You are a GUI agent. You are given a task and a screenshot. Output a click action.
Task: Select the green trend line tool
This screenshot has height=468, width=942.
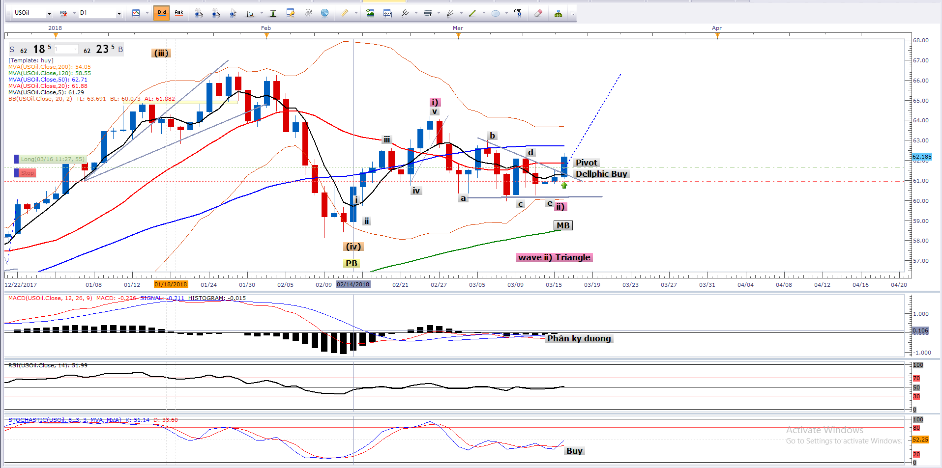tap(472, 13)
